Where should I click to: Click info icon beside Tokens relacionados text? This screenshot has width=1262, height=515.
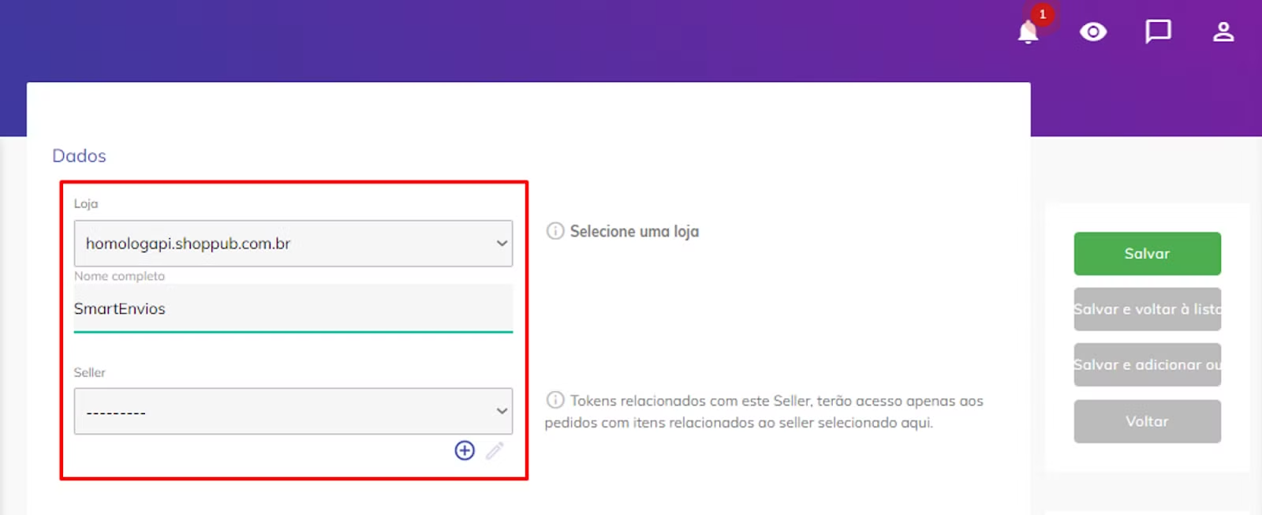point(555,400)
